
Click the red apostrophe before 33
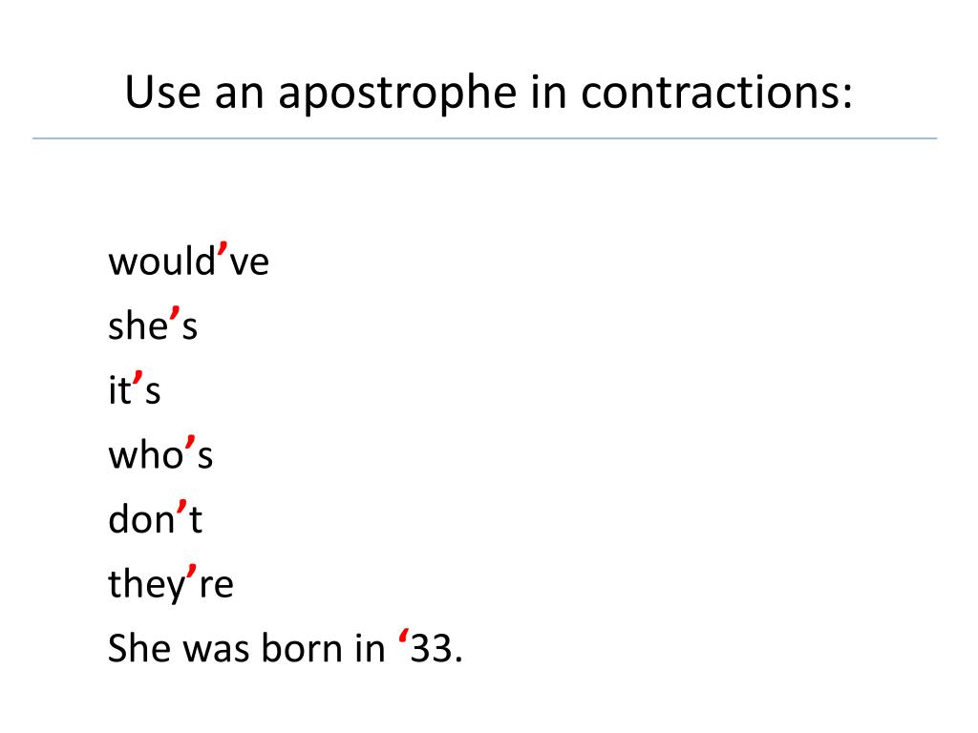(x=404, y=637)
